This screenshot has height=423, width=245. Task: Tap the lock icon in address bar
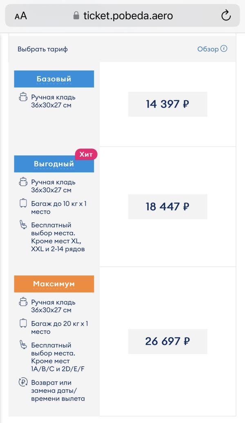[x=76, y=16]
